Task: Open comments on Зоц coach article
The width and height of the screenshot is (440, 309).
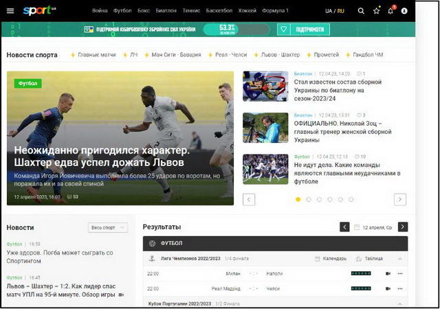Action: pyautogui.click(x=361, y=115)
